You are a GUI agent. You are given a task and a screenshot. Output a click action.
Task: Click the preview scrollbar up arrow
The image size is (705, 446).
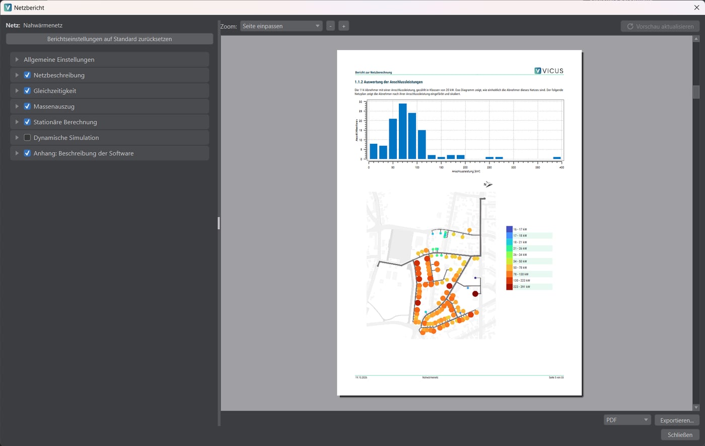point(696,38)
